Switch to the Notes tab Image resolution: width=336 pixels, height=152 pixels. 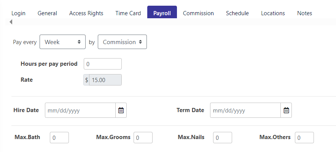(x=304, y=13)
